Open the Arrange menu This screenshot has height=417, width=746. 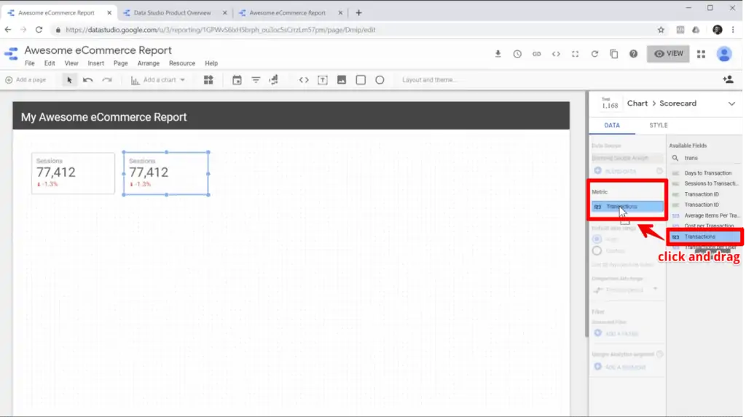[149, 63]
